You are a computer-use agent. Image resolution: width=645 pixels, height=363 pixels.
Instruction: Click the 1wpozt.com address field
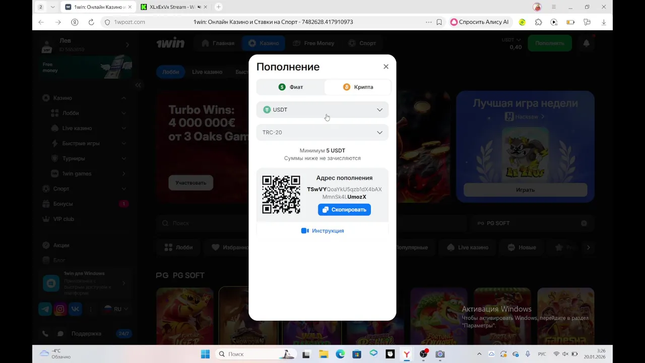click(x=130, y=22)
